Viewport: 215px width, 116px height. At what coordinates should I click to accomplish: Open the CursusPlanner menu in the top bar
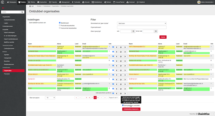point(119,2)
